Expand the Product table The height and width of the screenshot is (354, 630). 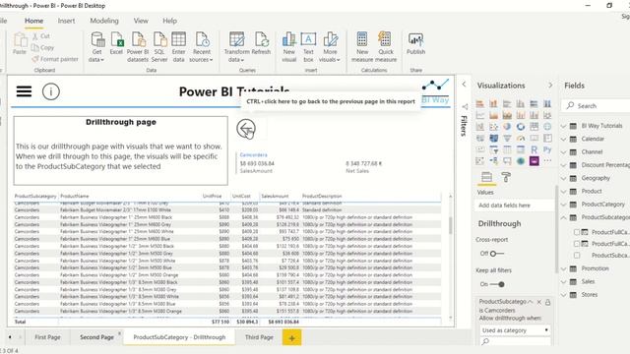pyautogui.click(x=563, y=192)
